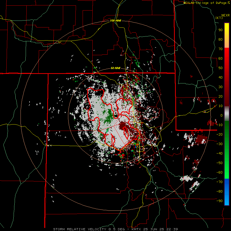The height and width of the screenshot is (231, 231).
Task: Pick the gray zero-velocity segment of the color bar
Action: point(227,114)
